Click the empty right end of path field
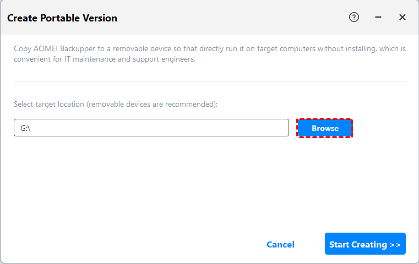 [x=264, y=128]
